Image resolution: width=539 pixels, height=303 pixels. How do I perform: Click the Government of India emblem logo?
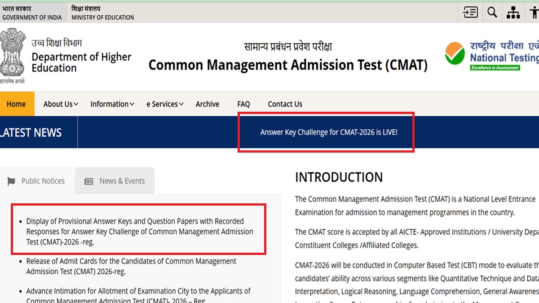click(13, 54)
